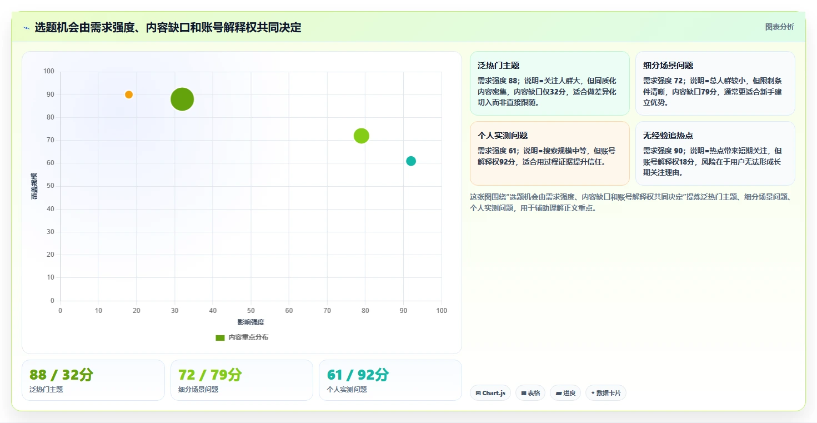This screenshot has height=423, width=817.
Task: Toggle the 内容重点分布 legend color box
Action: tap(220, 337)
